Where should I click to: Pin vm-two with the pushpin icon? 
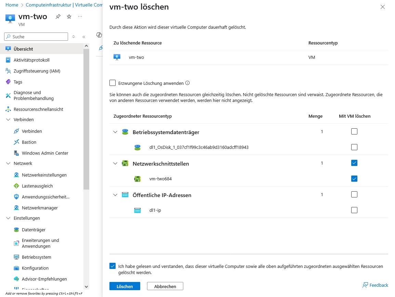click(58, 17)
